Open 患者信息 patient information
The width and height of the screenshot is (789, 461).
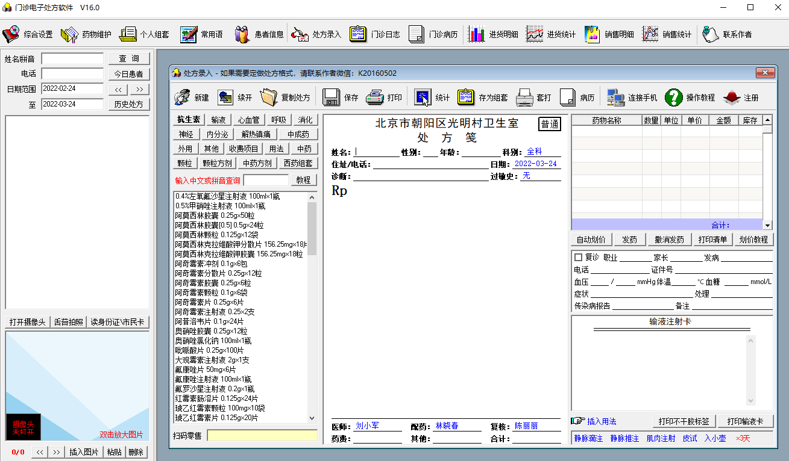click(259, 34)
